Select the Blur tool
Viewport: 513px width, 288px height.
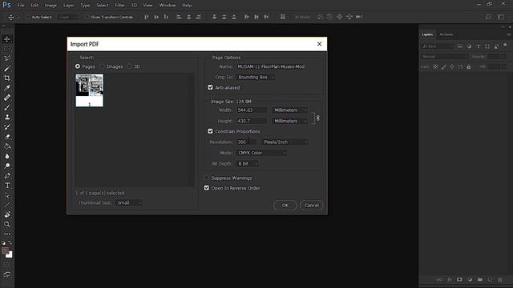tap(7, 156)
